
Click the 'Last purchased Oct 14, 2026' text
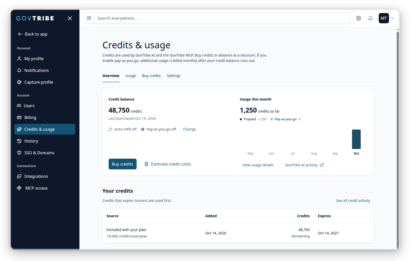(x=132, y=118)
